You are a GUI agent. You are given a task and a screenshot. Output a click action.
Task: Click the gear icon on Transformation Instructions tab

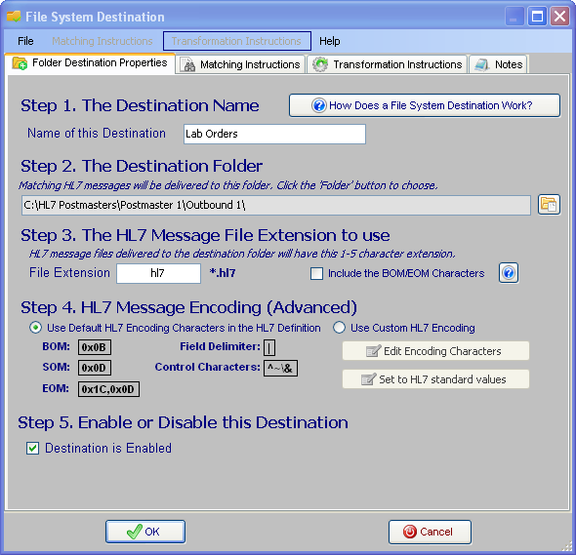[x=320, y=64]
